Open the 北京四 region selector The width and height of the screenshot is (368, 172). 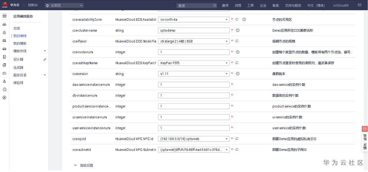coord(64,5)
